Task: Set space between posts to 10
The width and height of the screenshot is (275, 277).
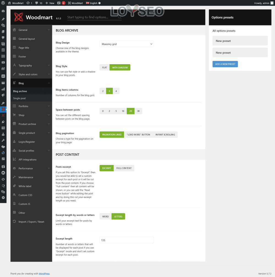Action: (x=123, y=111)
